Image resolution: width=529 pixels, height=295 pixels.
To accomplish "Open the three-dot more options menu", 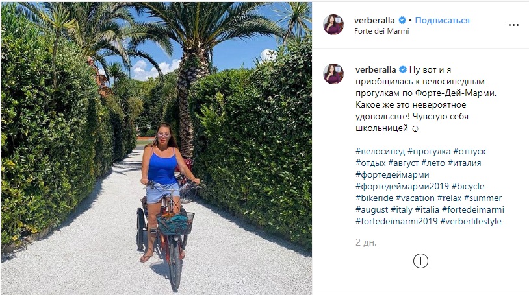I will pos(513,25).
